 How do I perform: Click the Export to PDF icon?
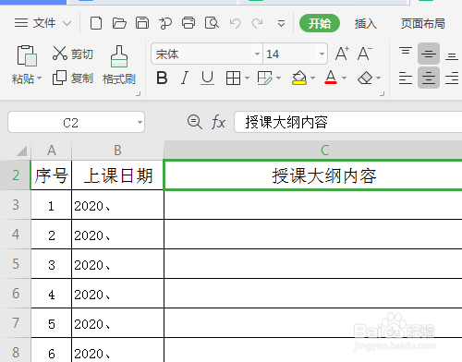[165, 23]
